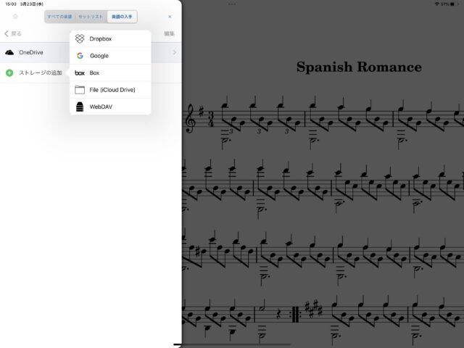Switch to the セットリスト tab
Screen dimensions: 464x348
coord(91,16)
